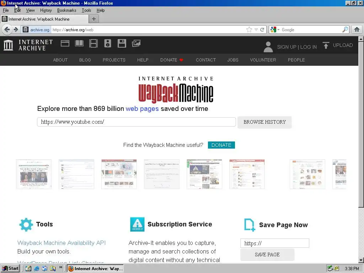Click the Firefox taskbar button
This screenshot has width=364, height=273.
point(95,269)
